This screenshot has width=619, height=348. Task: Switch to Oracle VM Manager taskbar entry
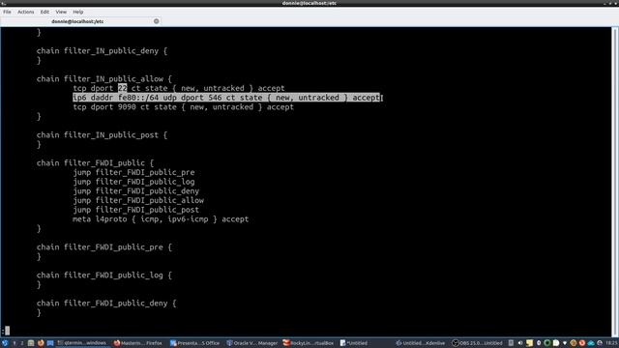pyautogui.click(x=252, y=343)
